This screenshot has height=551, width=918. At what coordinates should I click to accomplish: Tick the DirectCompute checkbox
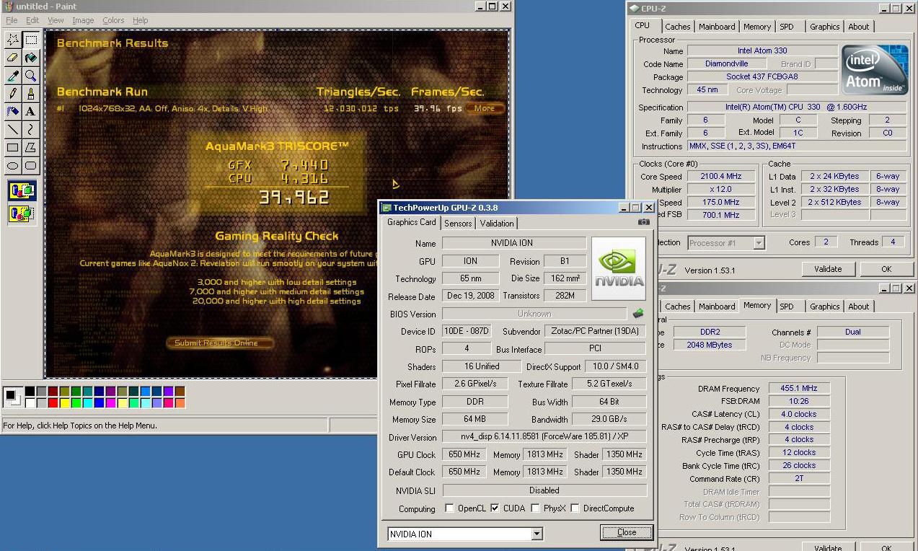575,508
